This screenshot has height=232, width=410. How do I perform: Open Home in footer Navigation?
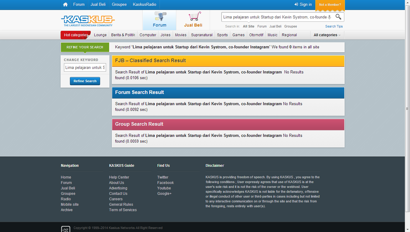tap(66, 177)
